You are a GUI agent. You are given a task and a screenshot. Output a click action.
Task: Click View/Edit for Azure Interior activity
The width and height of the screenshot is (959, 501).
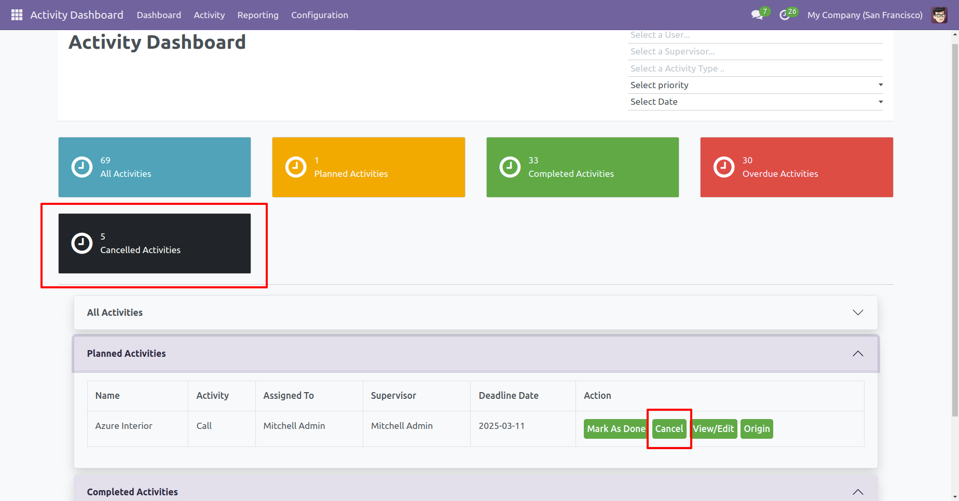[x=714, y=429]
